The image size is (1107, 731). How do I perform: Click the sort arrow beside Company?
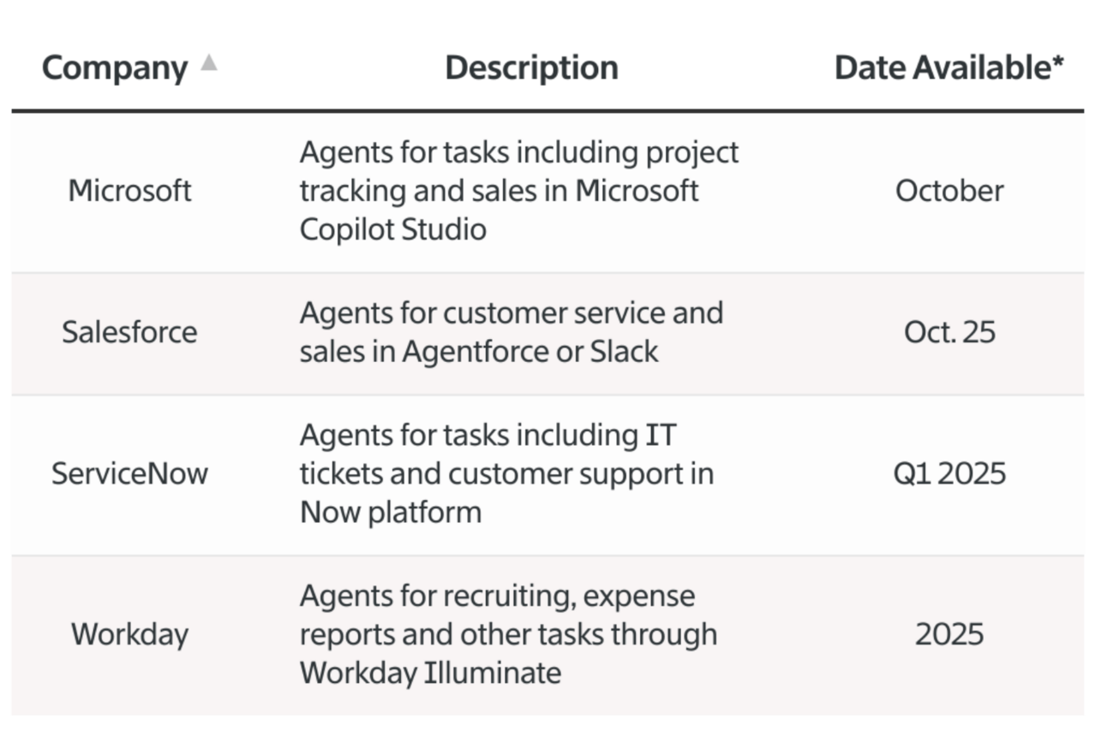208,63
